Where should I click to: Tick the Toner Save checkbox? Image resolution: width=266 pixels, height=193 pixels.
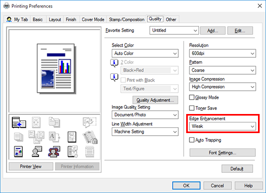tap(192, 108)
